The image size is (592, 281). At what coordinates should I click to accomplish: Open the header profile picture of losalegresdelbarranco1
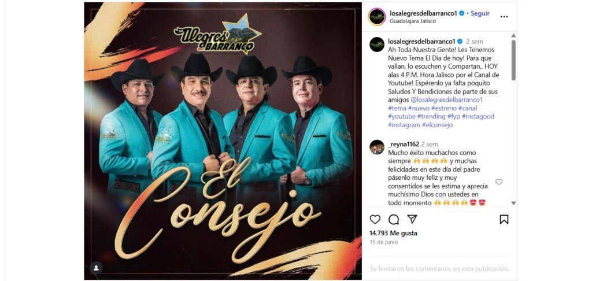(x=377, y=17)
